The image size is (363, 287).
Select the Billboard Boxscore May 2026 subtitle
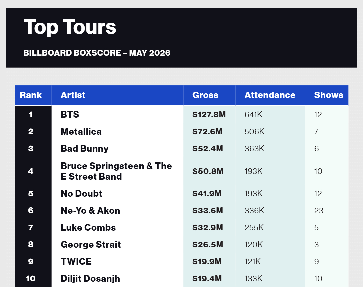pos(97,53)
